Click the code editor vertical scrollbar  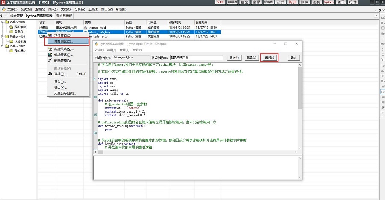tap(300, 106)
